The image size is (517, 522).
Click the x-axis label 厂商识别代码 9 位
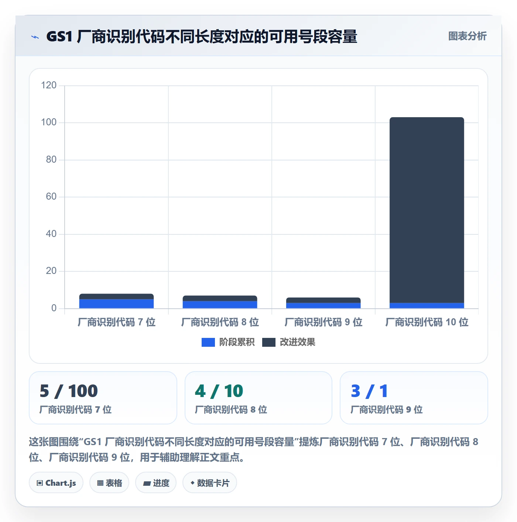[x=323, y=322]
